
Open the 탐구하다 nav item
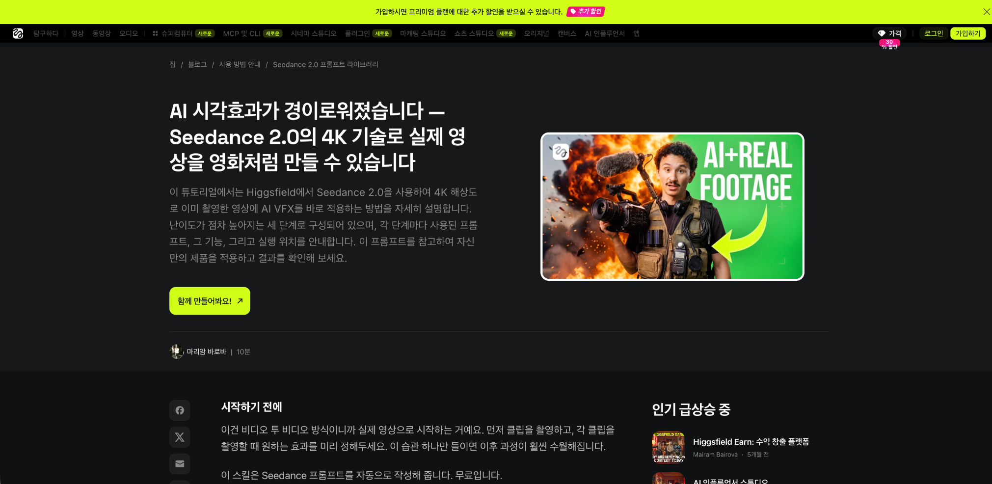46,33
